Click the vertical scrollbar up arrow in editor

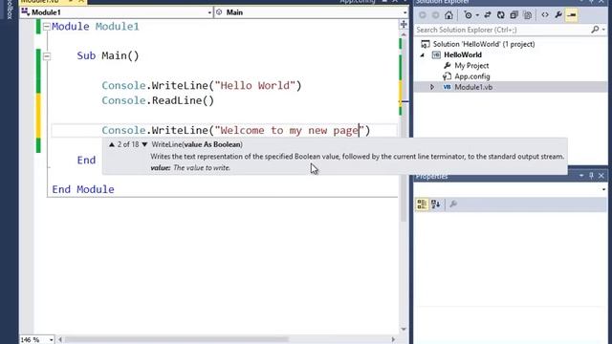pos(404,34)
